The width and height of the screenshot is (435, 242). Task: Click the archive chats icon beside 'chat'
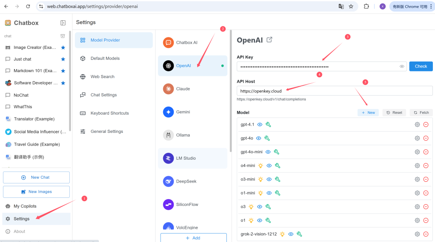point(63,36)
